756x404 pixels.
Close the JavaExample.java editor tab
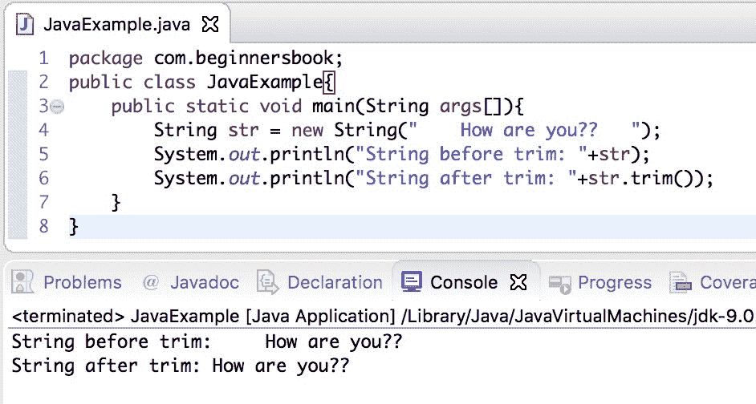coord(210,25)
